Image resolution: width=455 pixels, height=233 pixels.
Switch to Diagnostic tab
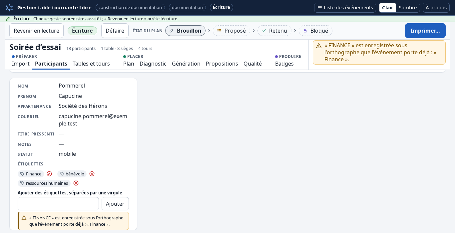(x=153, y=64)
